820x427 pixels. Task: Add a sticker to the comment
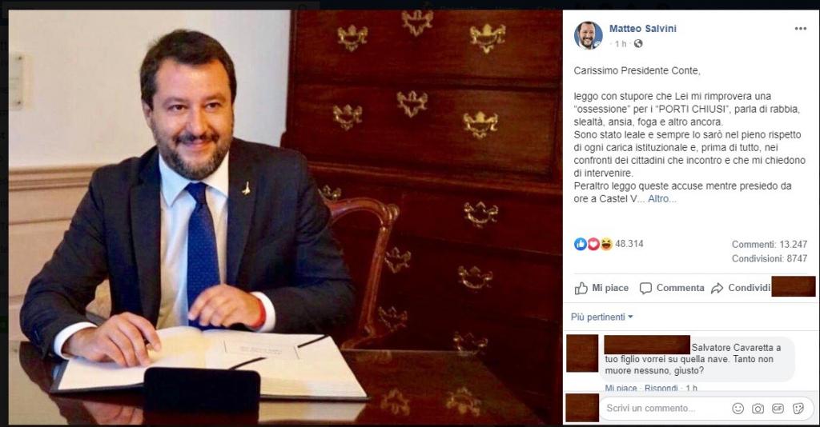(x=798, y=409)
